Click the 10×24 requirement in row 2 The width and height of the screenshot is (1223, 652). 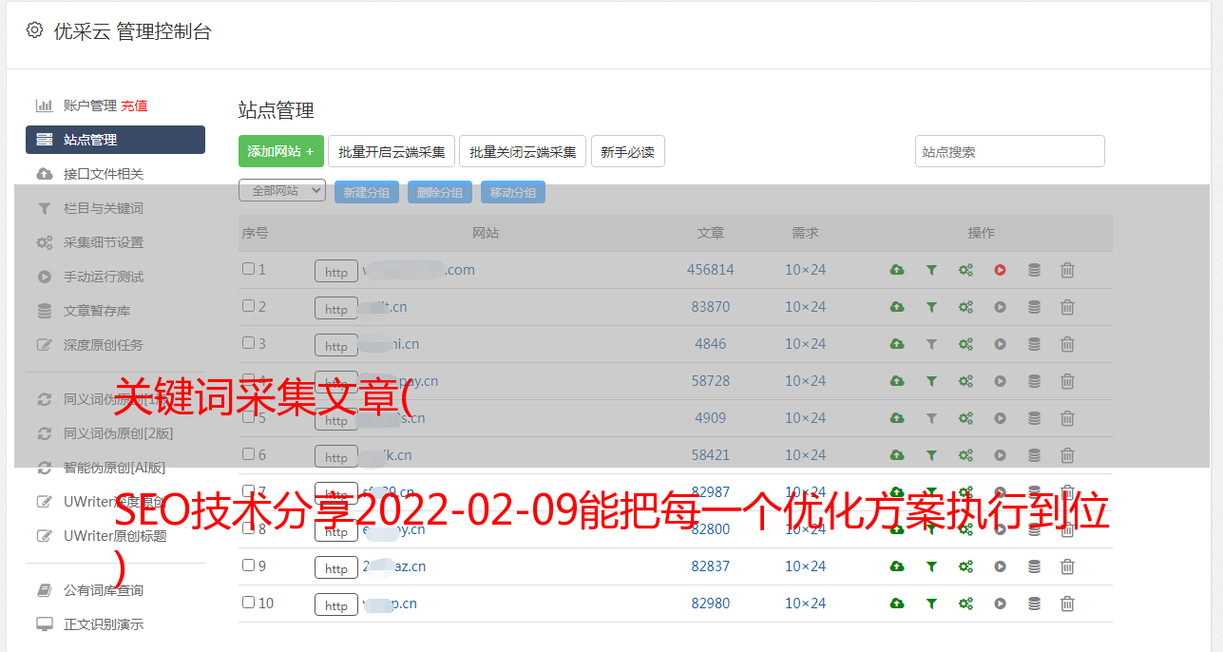[805, 307]
